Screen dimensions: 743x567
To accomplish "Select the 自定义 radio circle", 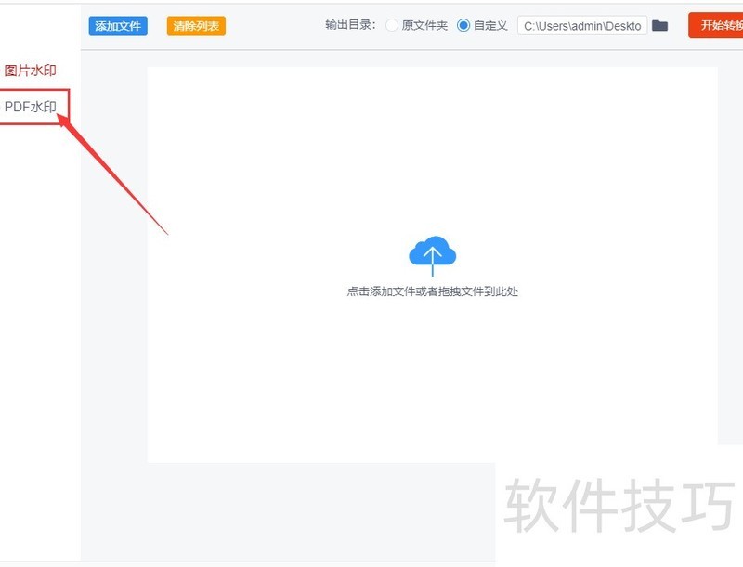I will click(463, 26).
